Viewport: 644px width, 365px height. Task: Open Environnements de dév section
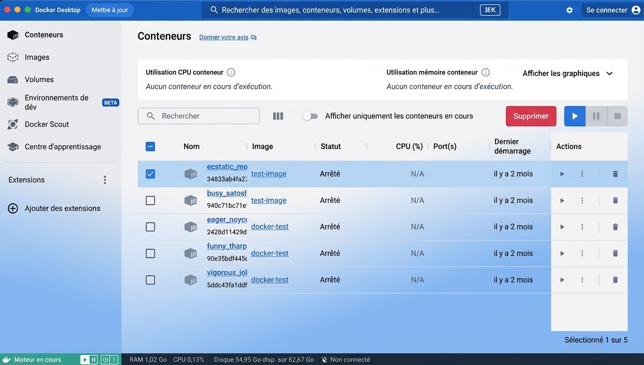pyautogui.click(x=56, y=102)
